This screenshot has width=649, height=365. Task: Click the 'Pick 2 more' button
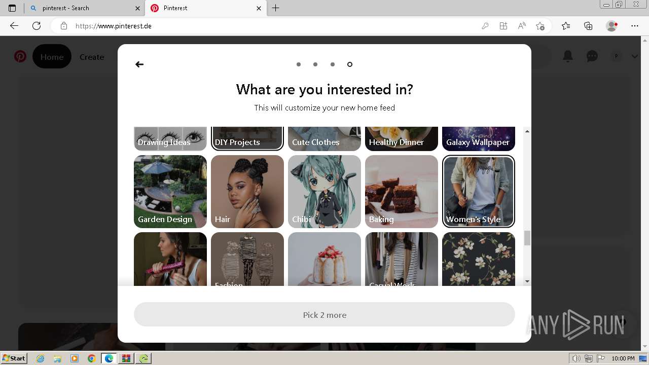point(324,314)
